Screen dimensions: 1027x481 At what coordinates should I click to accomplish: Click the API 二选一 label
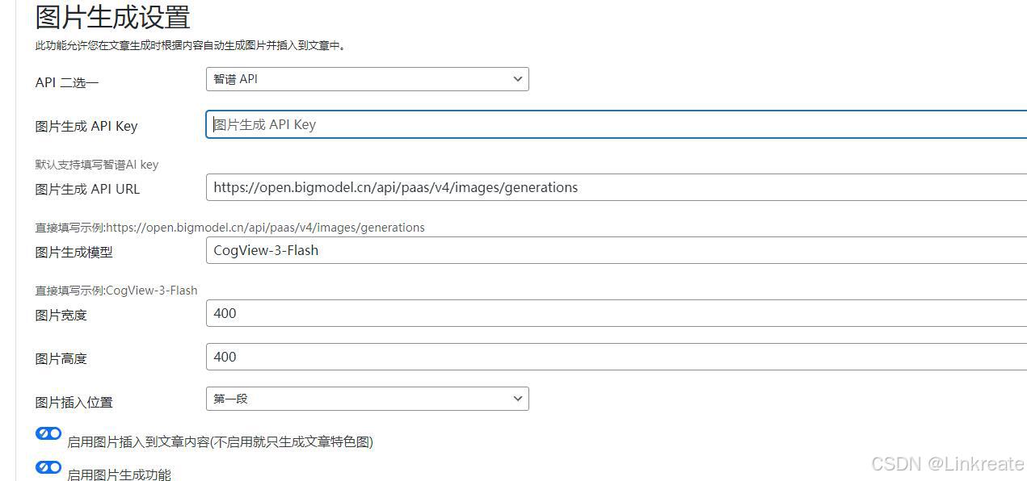(67, 83)
